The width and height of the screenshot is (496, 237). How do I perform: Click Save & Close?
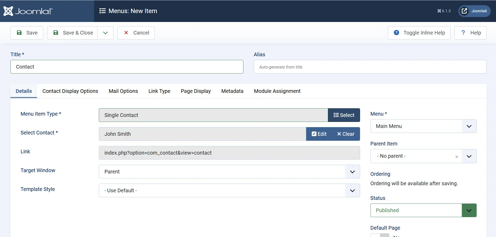point(72,33)
